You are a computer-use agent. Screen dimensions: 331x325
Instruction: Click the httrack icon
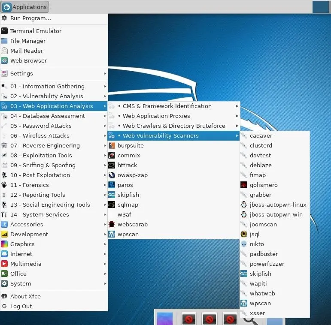(x=112, y=165)
